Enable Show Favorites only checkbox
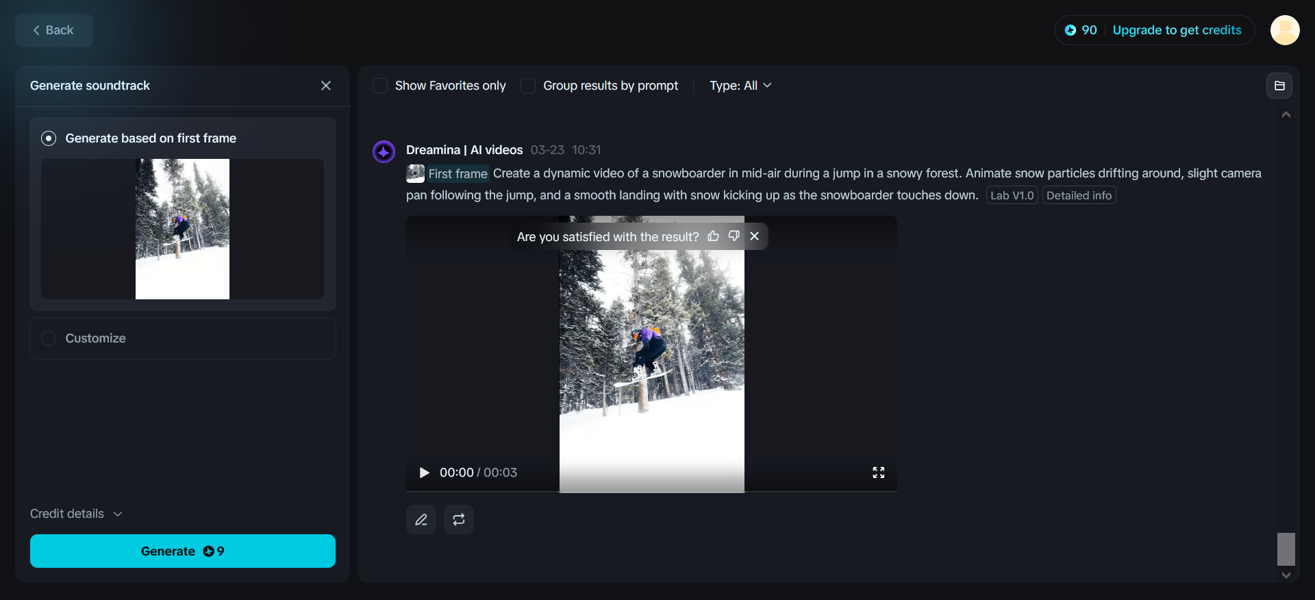1315x600 pixels. pyautogui.click(x=380, y=86)
